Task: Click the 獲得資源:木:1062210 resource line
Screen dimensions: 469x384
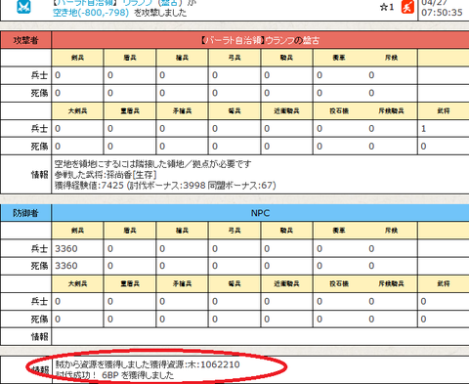Action: click(148, 364)
